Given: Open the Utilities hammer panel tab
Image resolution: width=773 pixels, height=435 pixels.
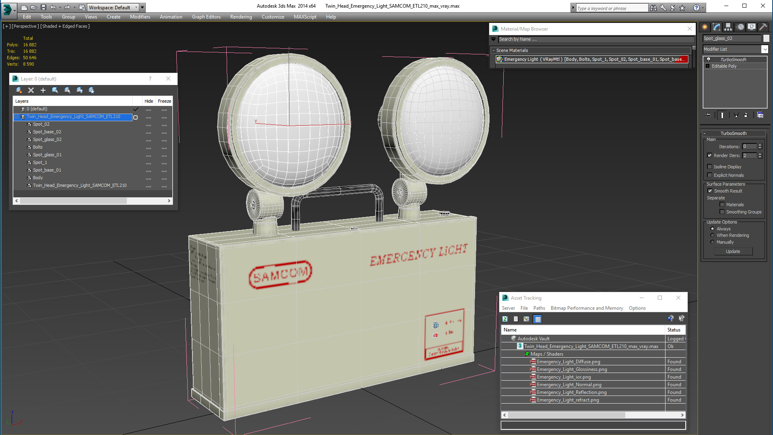Looking at the screenshot, I should point(763,27).
